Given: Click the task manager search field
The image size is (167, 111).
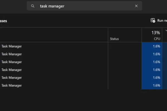Looking at the screenshot, I should (x=84, y=6).
